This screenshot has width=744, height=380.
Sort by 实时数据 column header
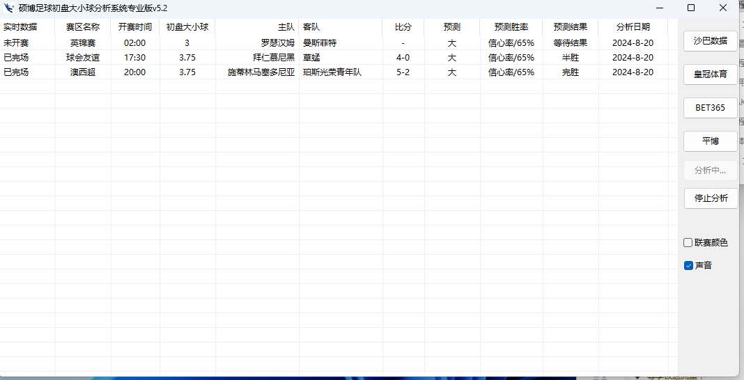pyautogui.click(x=20, y=27)
